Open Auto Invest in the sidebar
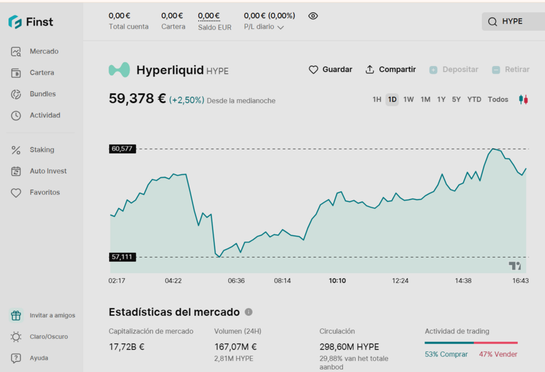The width and height of the screenshot is (545, 372). [48, 171]
